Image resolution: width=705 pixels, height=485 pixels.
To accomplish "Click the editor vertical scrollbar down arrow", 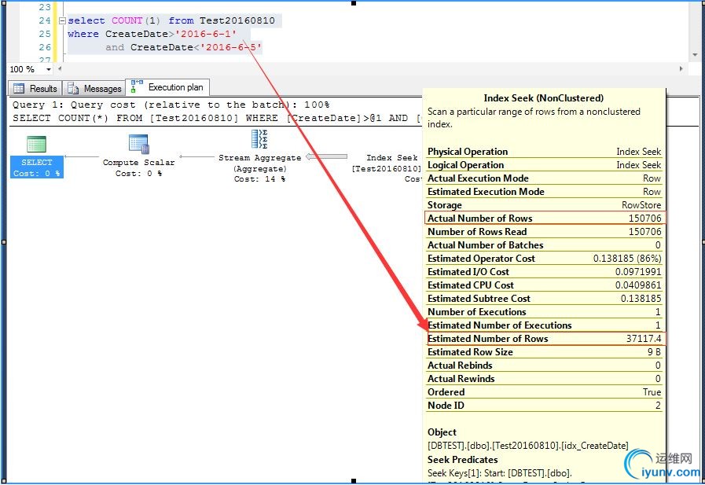I will [x=695, y=55].
